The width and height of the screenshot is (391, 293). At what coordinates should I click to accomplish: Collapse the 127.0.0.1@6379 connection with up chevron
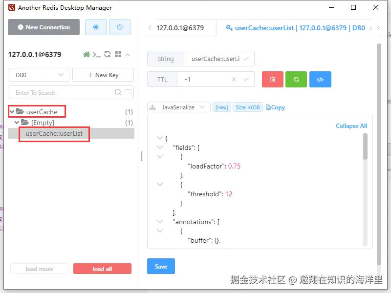[128, 55]
